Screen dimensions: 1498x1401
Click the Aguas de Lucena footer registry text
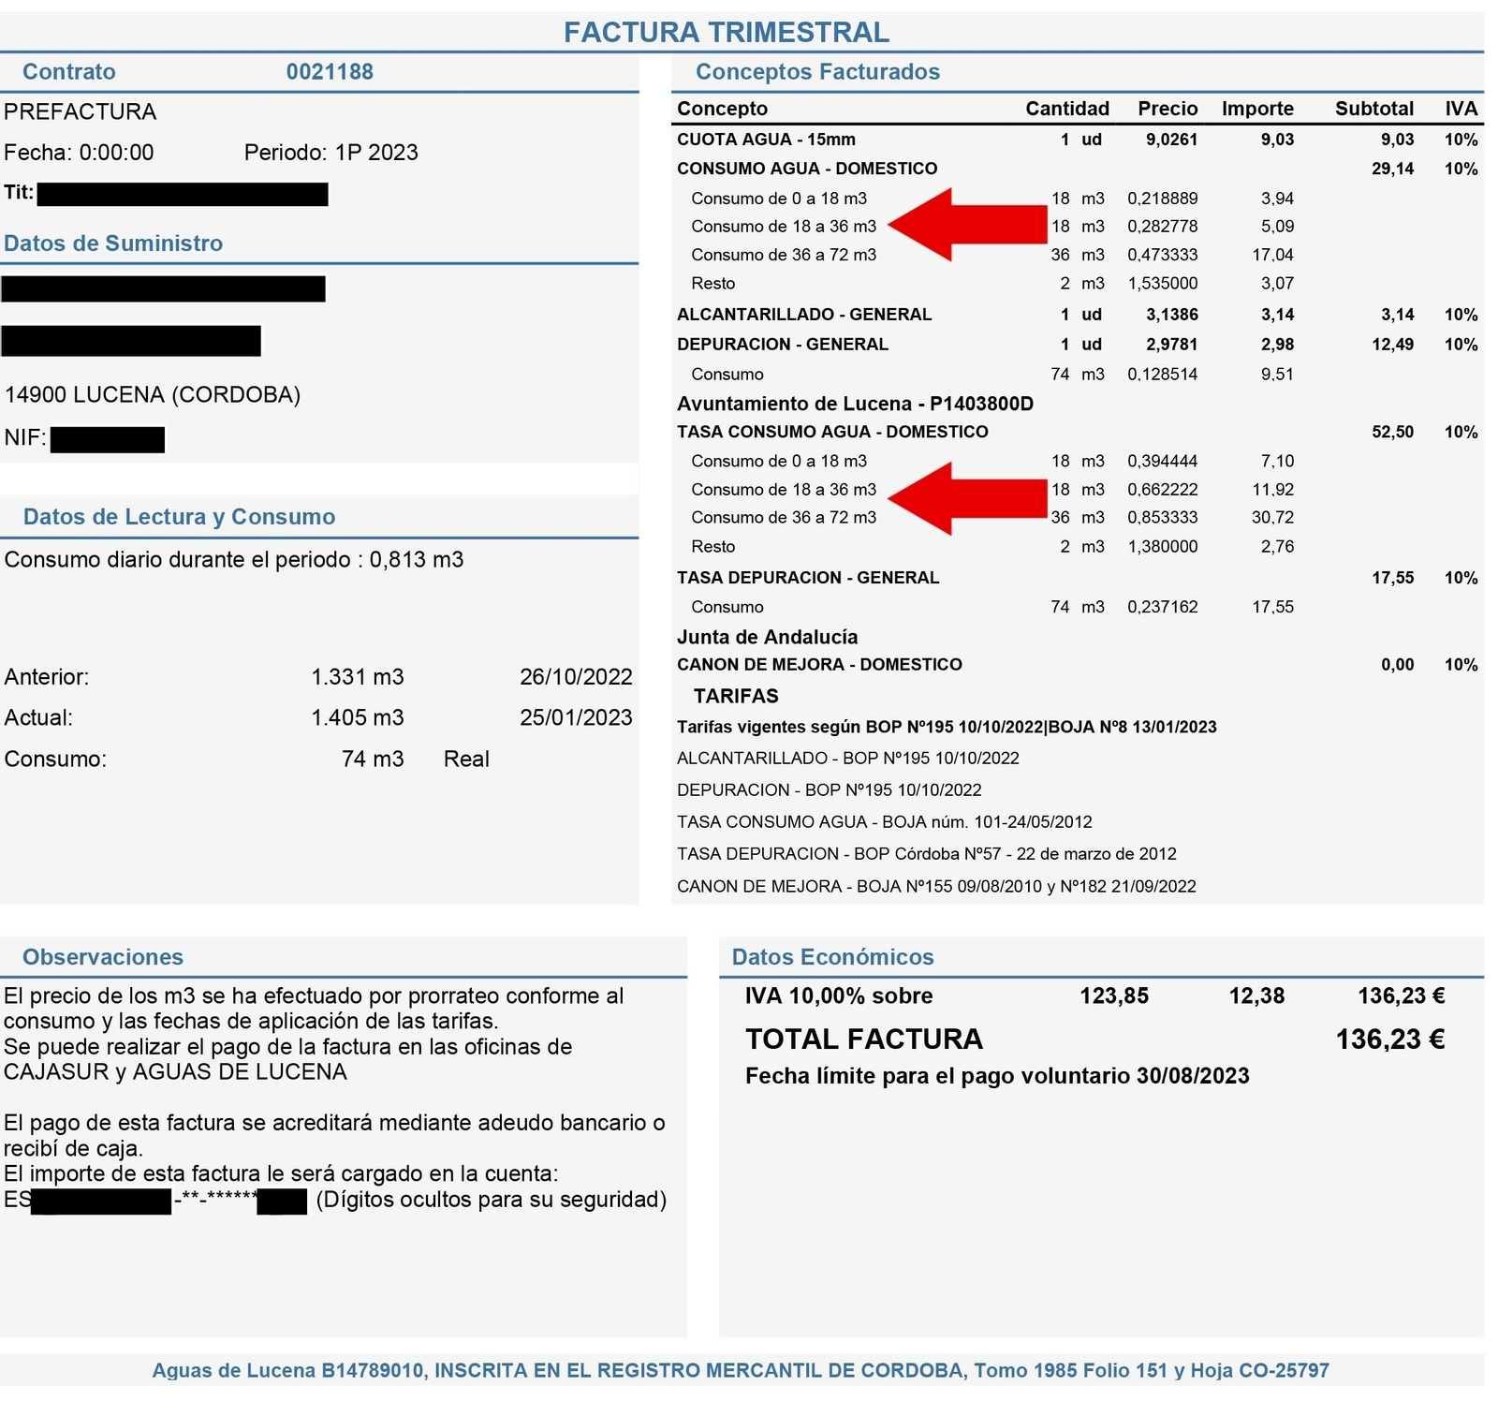740,1371
